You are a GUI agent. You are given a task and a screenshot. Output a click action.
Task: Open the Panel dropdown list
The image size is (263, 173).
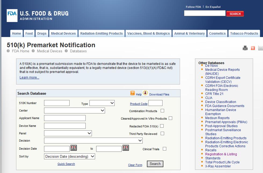tap(68, 133)
